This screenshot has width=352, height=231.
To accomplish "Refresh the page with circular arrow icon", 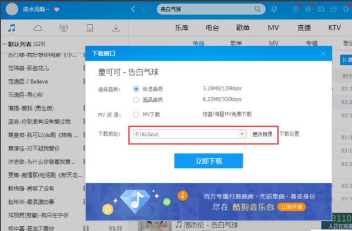I will click(146, 9).
